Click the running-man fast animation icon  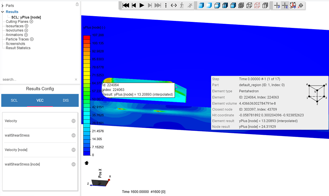(189, 5)
